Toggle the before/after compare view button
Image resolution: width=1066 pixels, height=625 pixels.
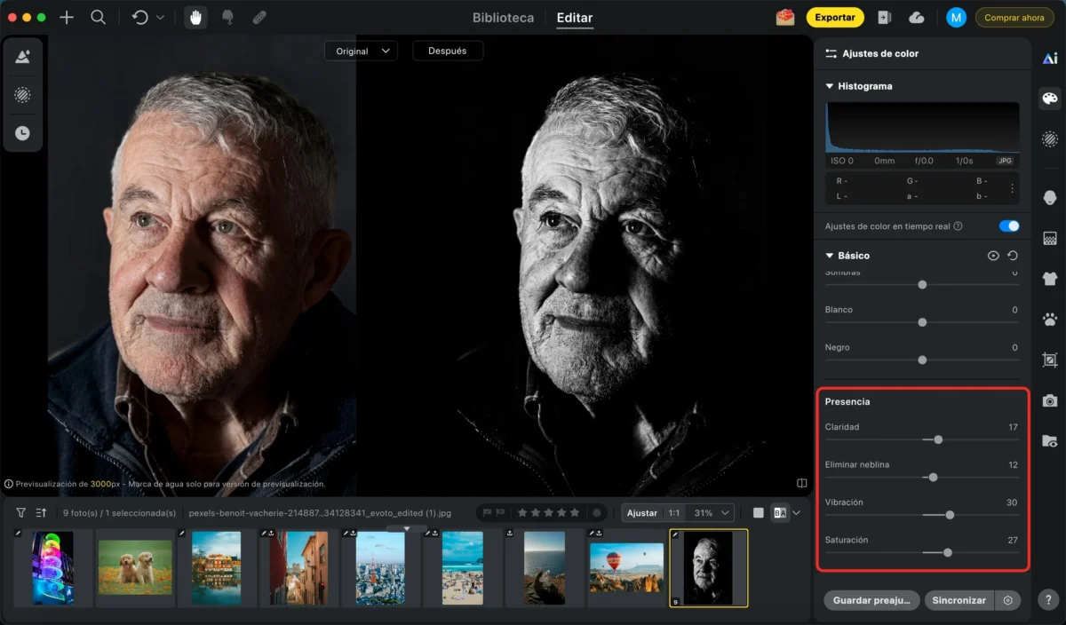pos(781,512)
